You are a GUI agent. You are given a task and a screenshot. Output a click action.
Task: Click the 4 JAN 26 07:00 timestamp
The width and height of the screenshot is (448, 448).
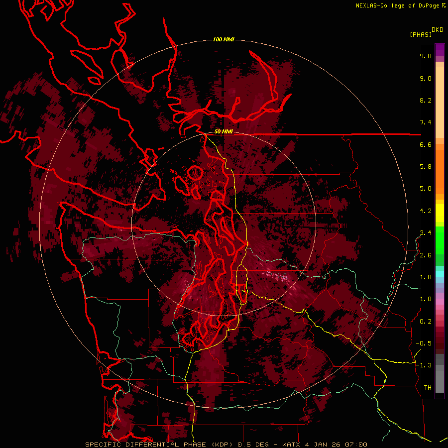point(336,445)
